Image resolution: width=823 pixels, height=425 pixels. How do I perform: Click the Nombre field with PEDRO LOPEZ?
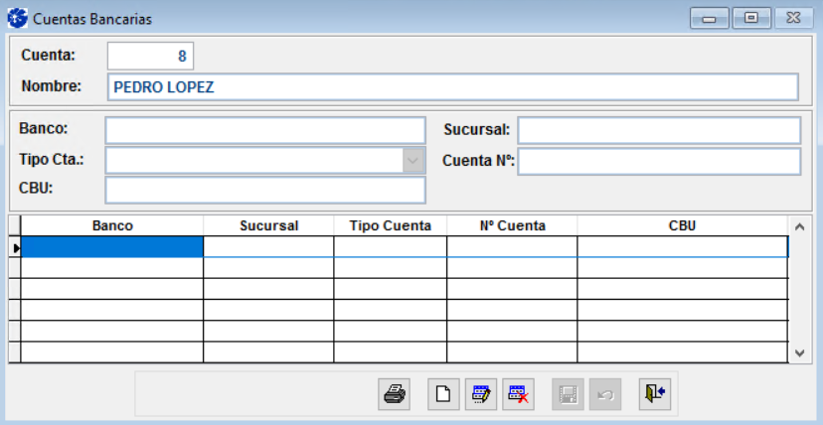452,87
